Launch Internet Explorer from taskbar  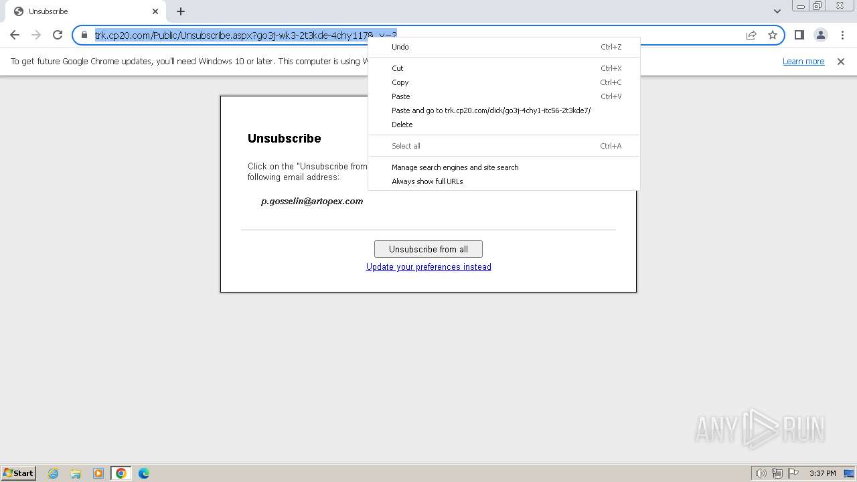(54, 473)
